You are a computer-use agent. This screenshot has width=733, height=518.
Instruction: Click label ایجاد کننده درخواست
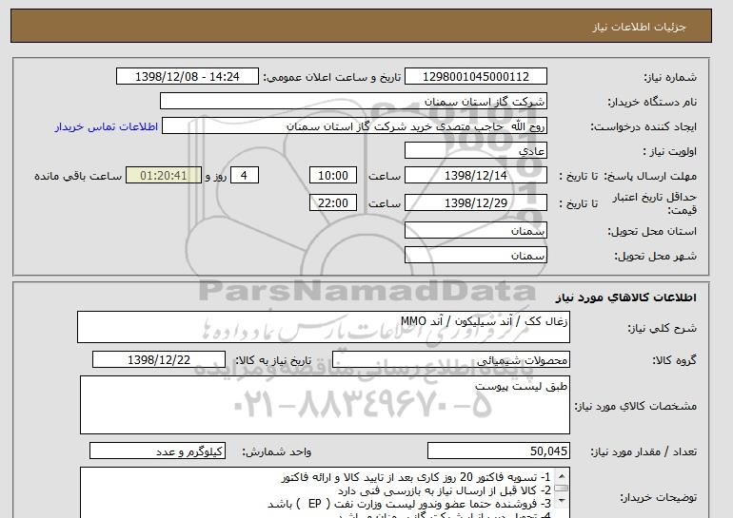(x=644, y=126)
